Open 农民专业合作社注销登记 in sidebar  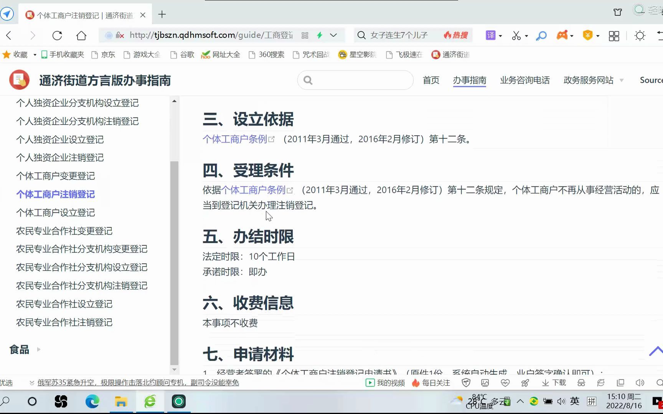[64, 322]
